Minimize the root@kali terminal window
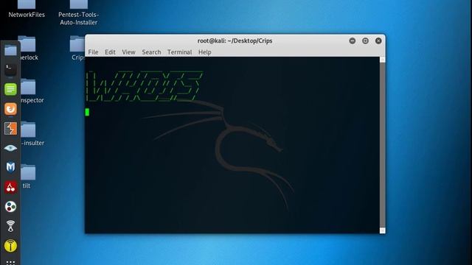The width and height of the screenshot is (472, 265). click(353, 40)
